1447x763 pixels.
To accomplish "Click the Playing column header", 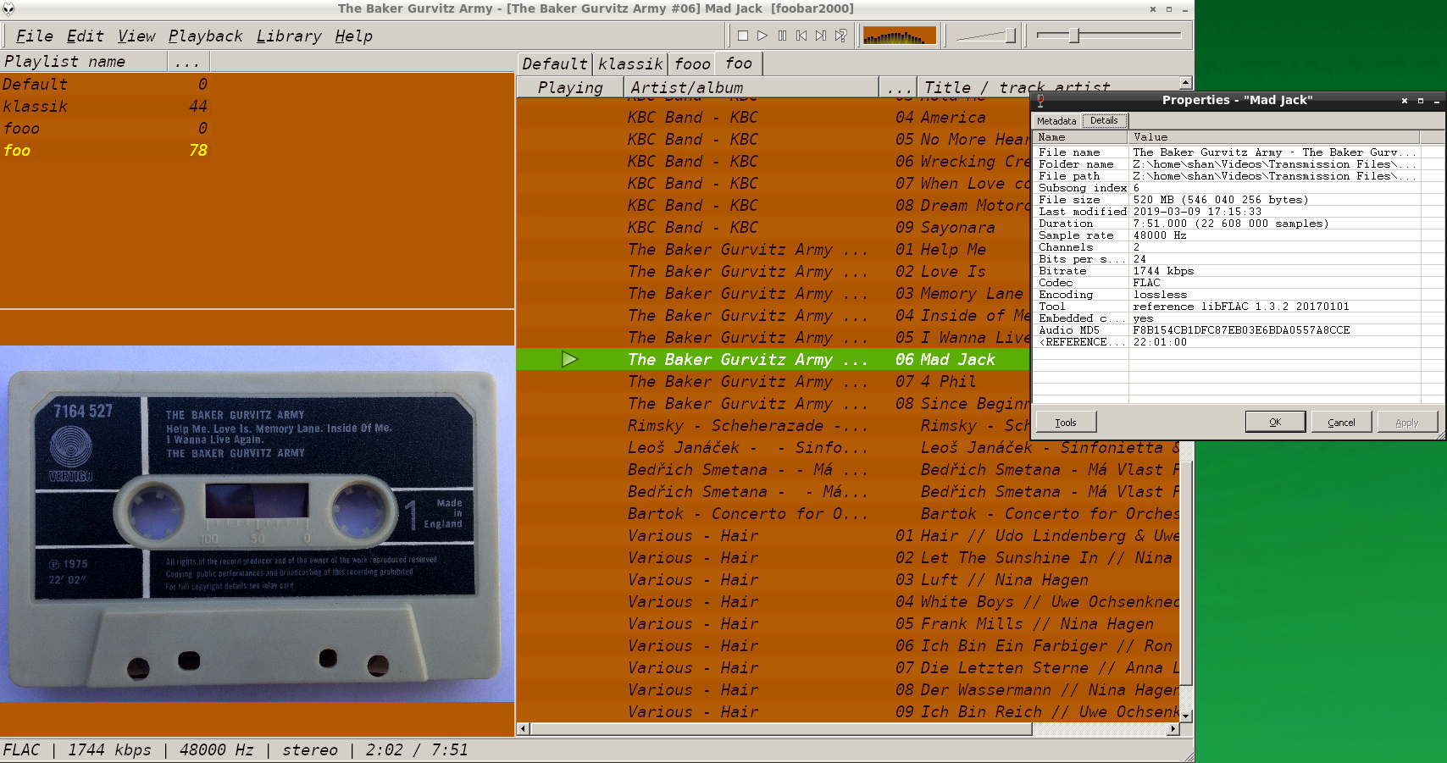I will 570,87.
